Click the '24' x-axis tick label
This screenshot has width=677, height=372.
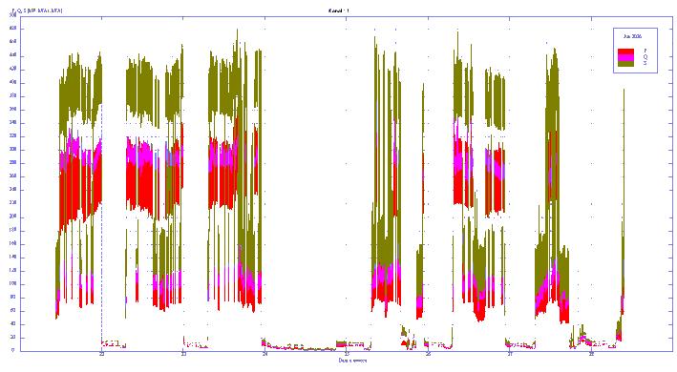coord(265,354)
